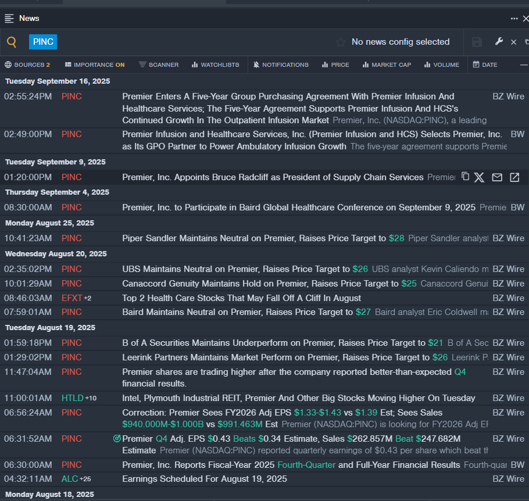Toggle the Notifications bell filter
The image size is (529, 501).
281,65
